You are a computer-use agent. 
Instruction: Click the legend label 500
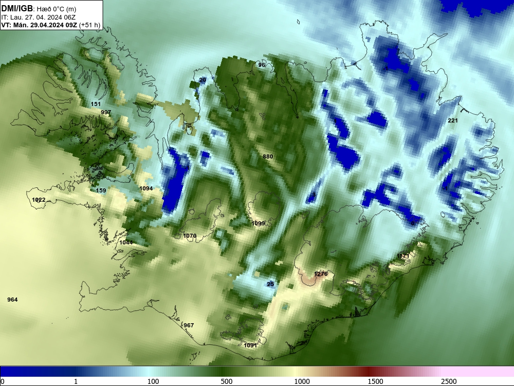click(x=227, y=381)
